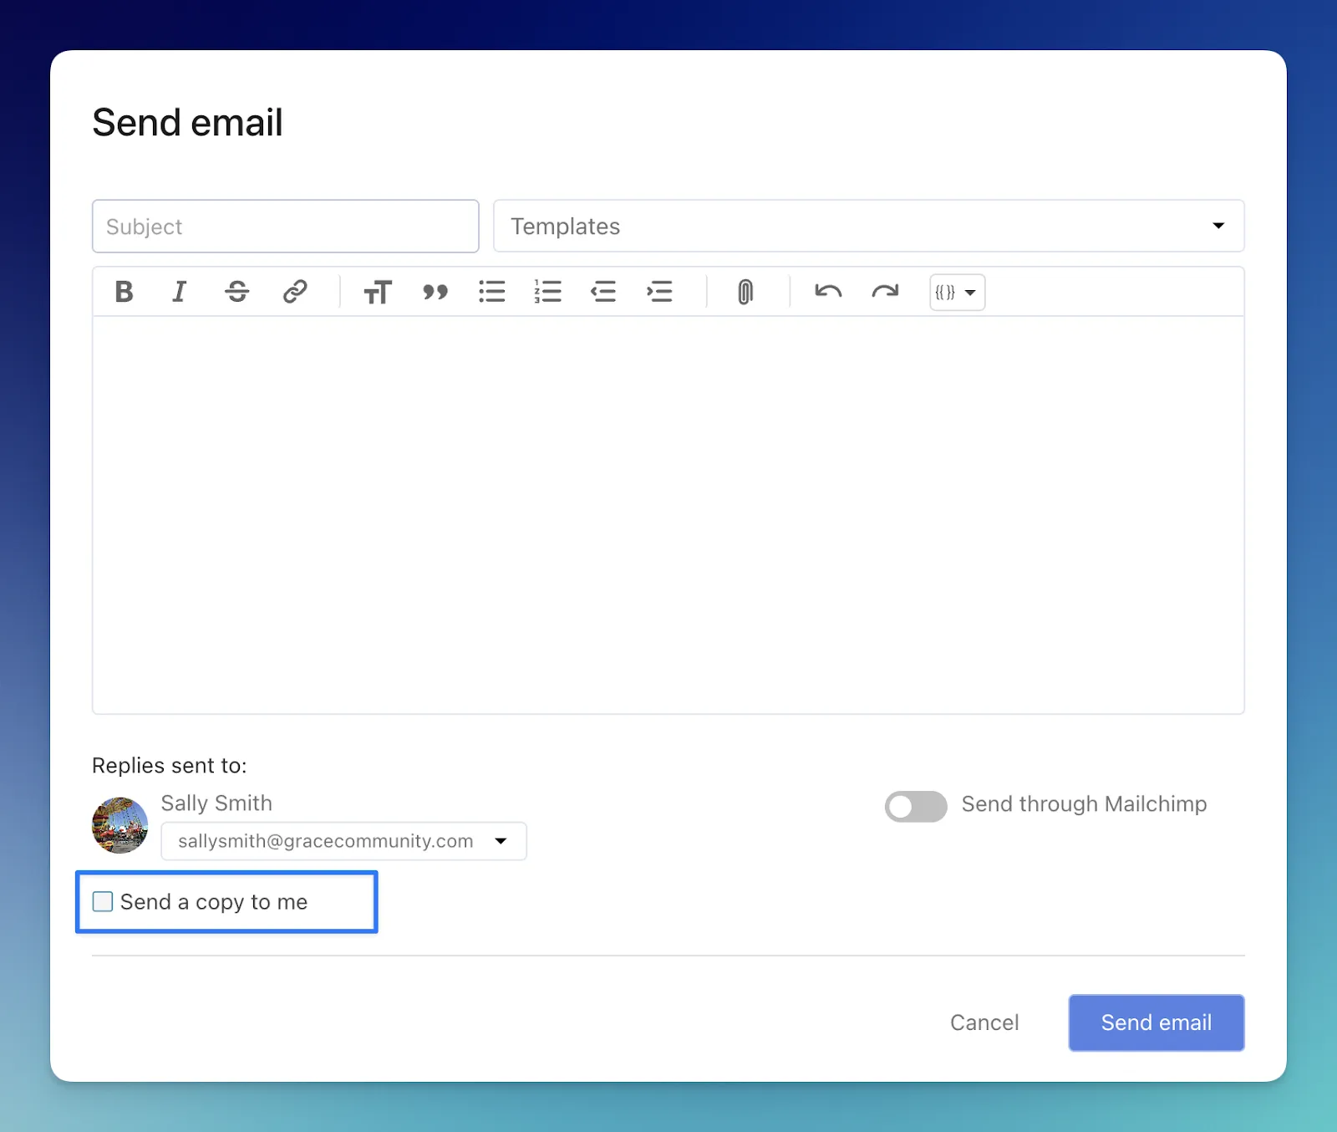
Task: Create a bulleted list
Action: [x=491, y=292]
